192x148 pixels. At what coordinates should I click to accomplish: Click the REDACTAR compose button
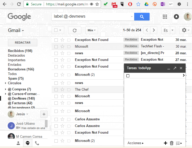click(22, 43)
